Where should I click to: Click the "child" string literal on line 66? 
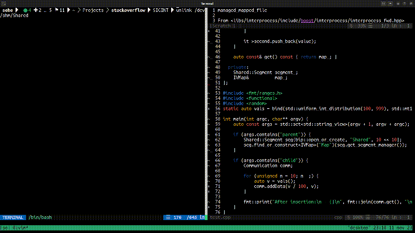(289, 161)
